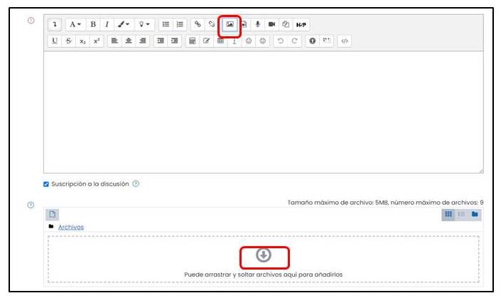Click the download arrow to add files

tap(264, 255)
